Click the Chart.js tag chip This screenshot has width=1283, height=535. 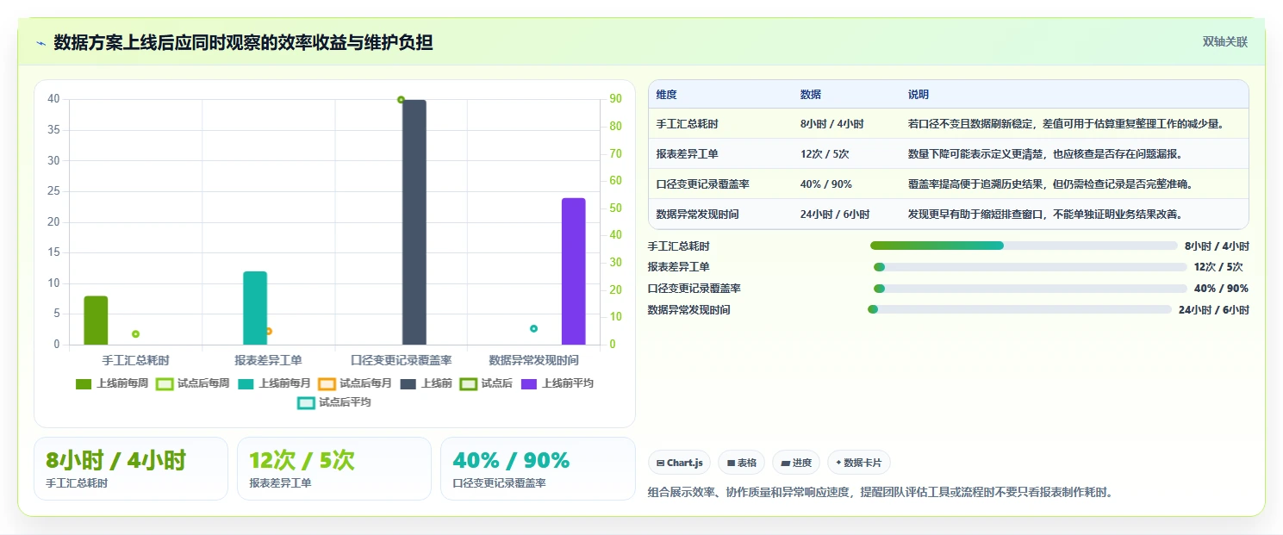(679, 463)
